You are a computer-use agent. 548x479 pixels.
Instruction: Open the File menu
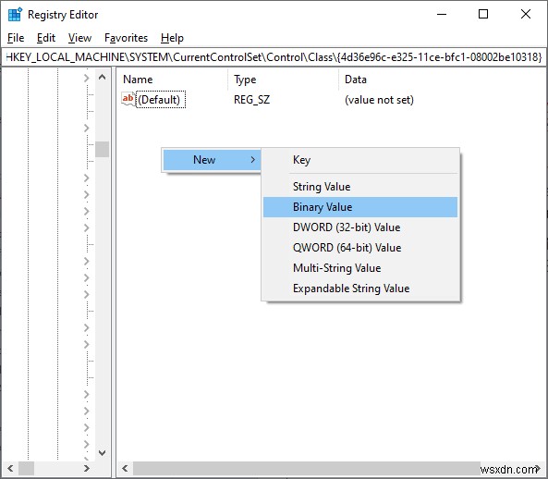tap(16, 38)
